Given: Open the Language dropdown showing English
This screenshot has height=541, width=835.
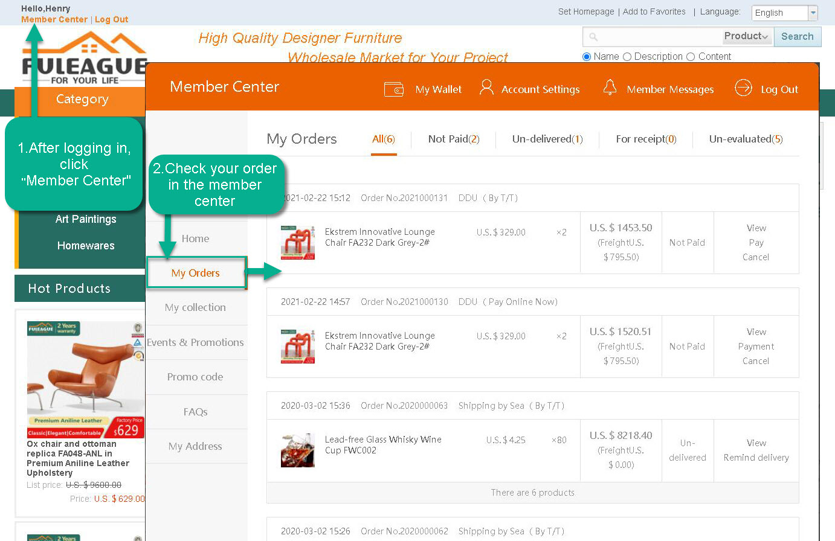Looking at the screenshot, I should point(785,13).
